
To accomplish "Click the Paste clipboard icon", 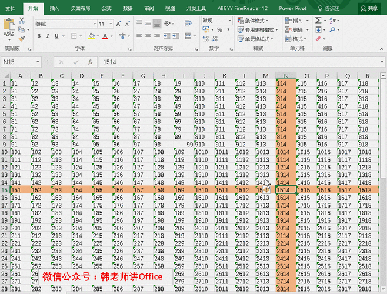I will coord(9,25).
